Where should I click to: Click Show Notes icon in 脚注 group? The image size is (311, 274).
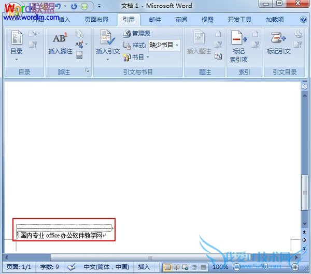coord(79,55)
